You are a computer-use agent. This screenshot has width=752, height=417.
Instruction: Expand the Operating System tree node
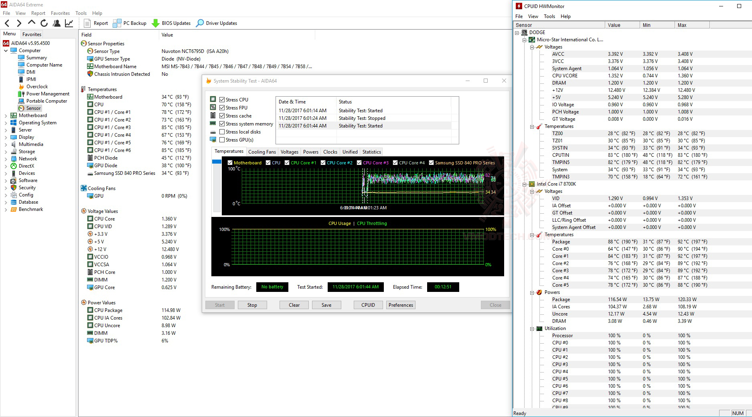6,123
